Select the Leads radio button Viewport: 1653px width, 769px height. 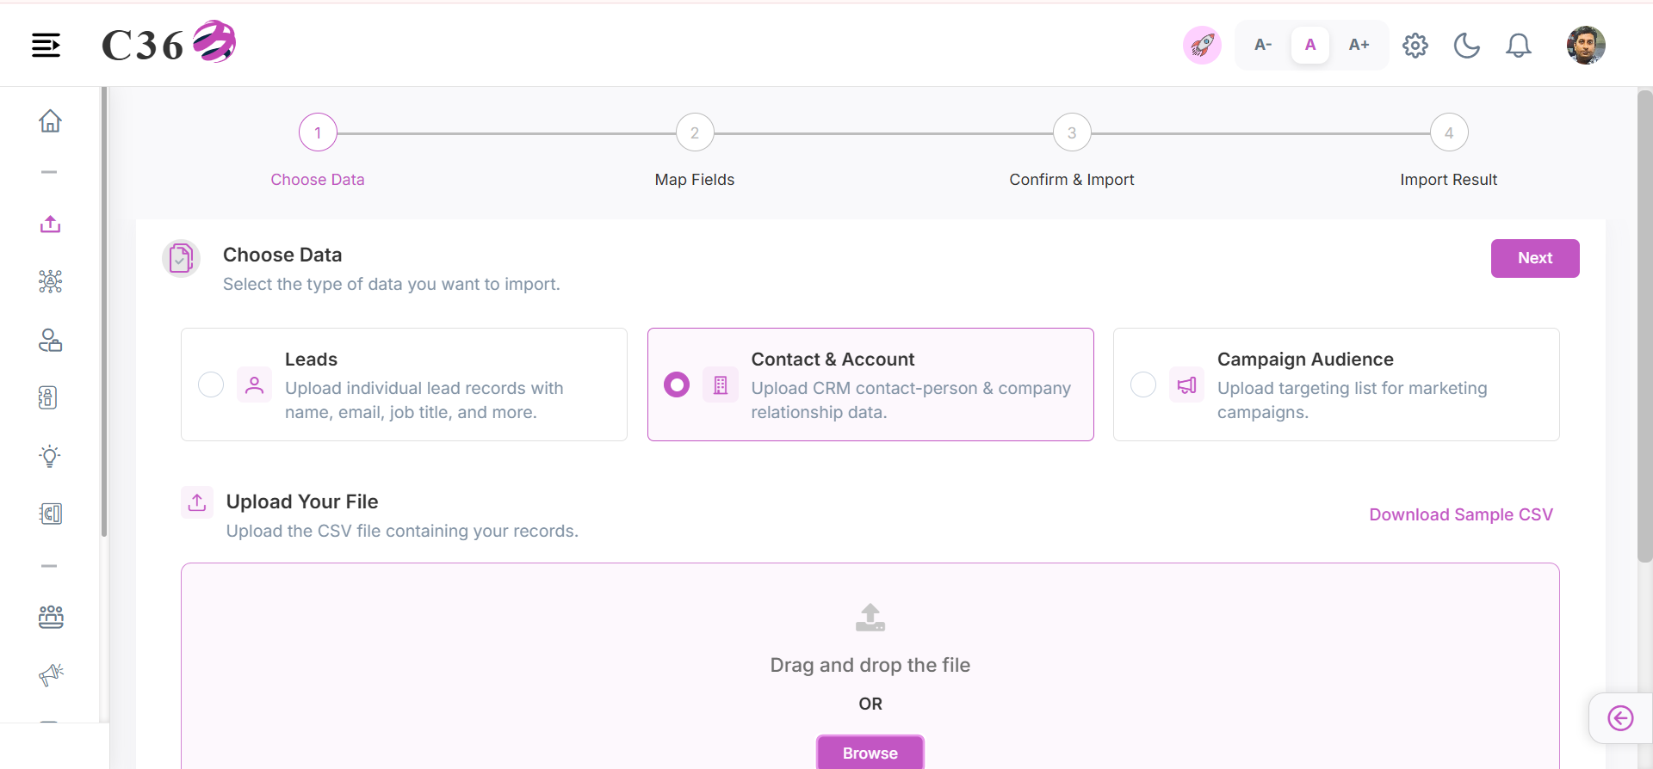211,384
